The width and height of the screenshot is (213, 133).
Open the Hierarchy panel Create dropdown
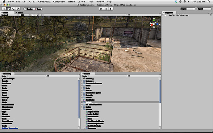pyautogui.click(x=4, y=76)
